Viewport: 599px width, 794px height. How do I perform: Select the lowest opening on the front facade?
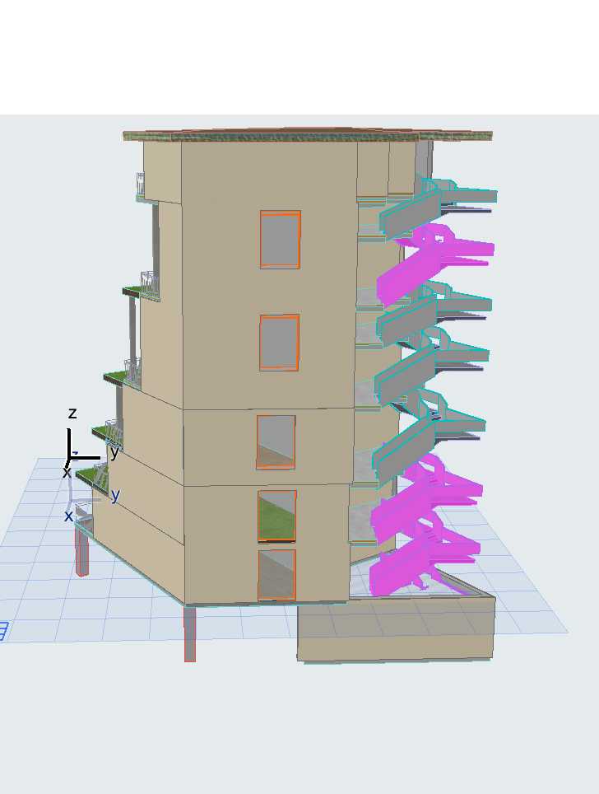pyautogui.click(x=277, y=575)
